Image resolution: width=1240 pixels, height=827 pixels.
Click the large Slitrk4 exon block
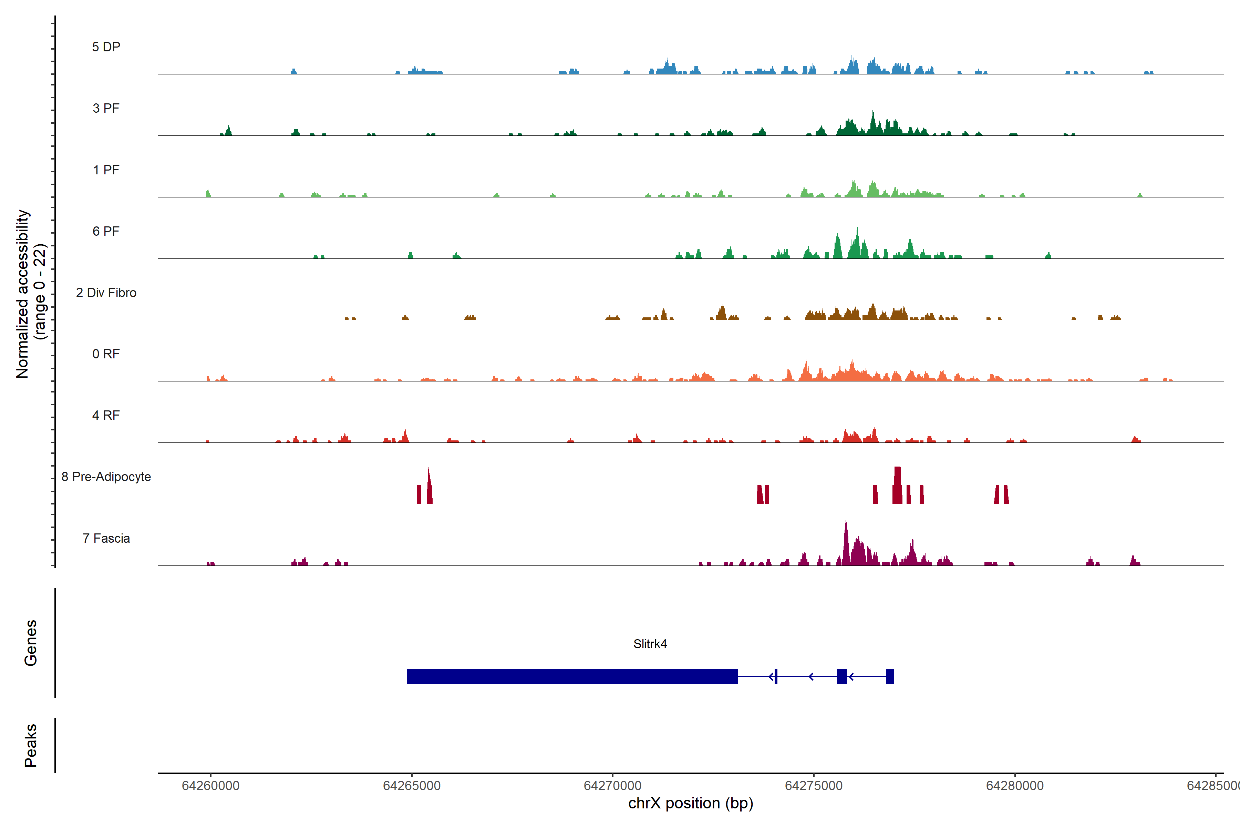pos(572,676)
